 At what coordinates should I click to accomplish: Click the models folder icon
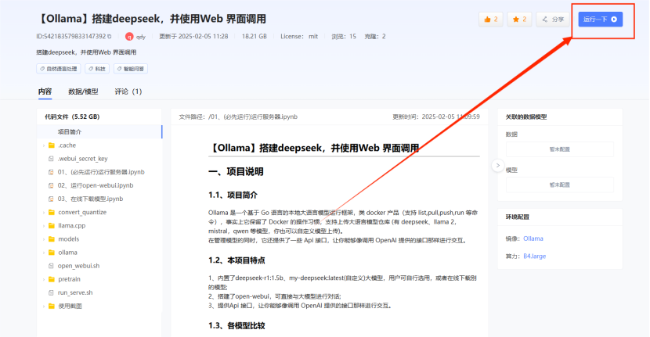coord(52,239)
